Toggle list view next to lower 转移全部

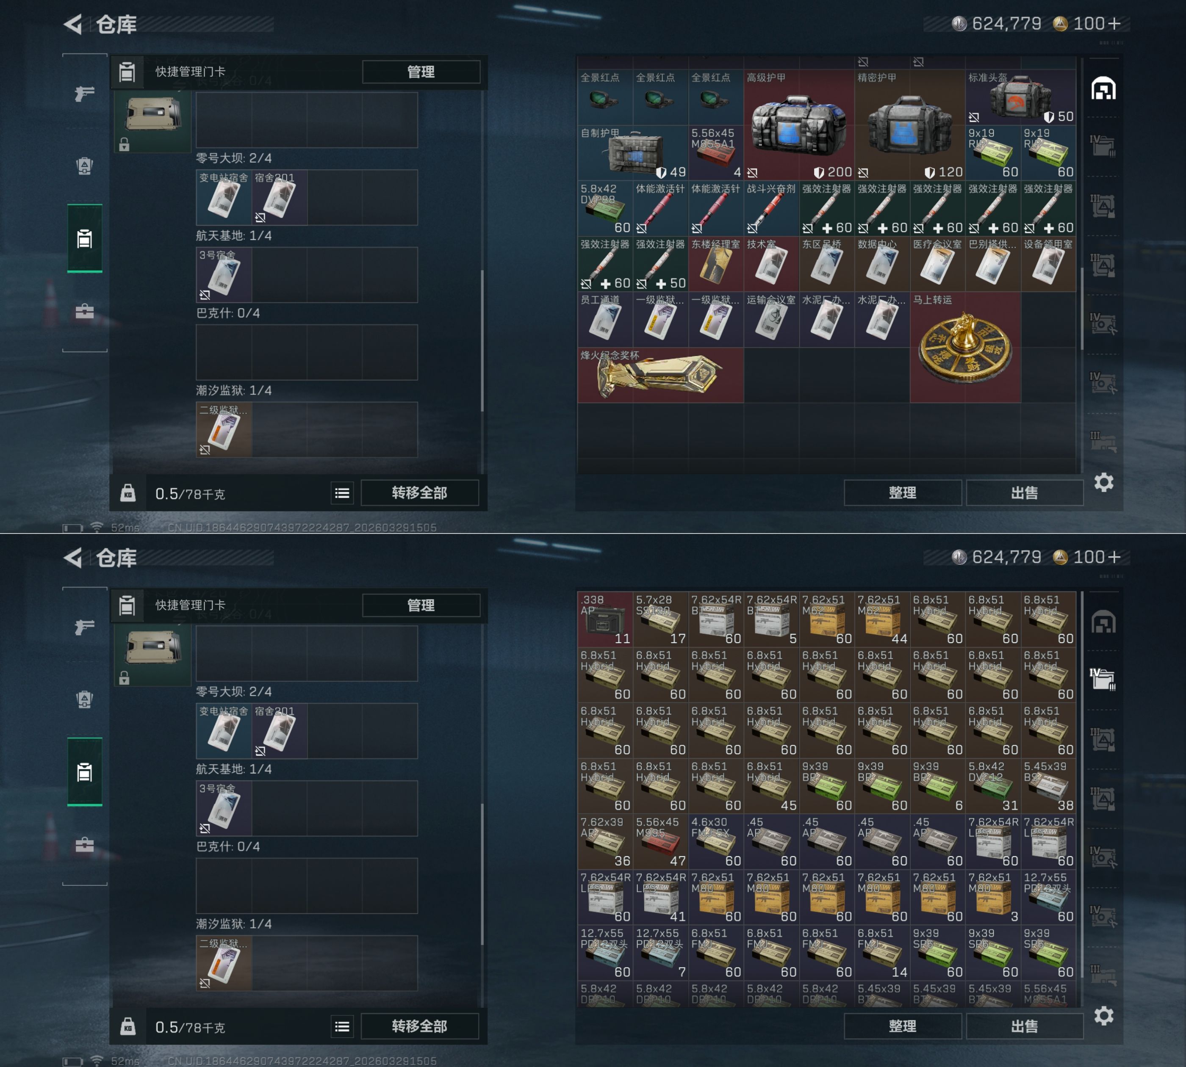(x=342, y=1027)
